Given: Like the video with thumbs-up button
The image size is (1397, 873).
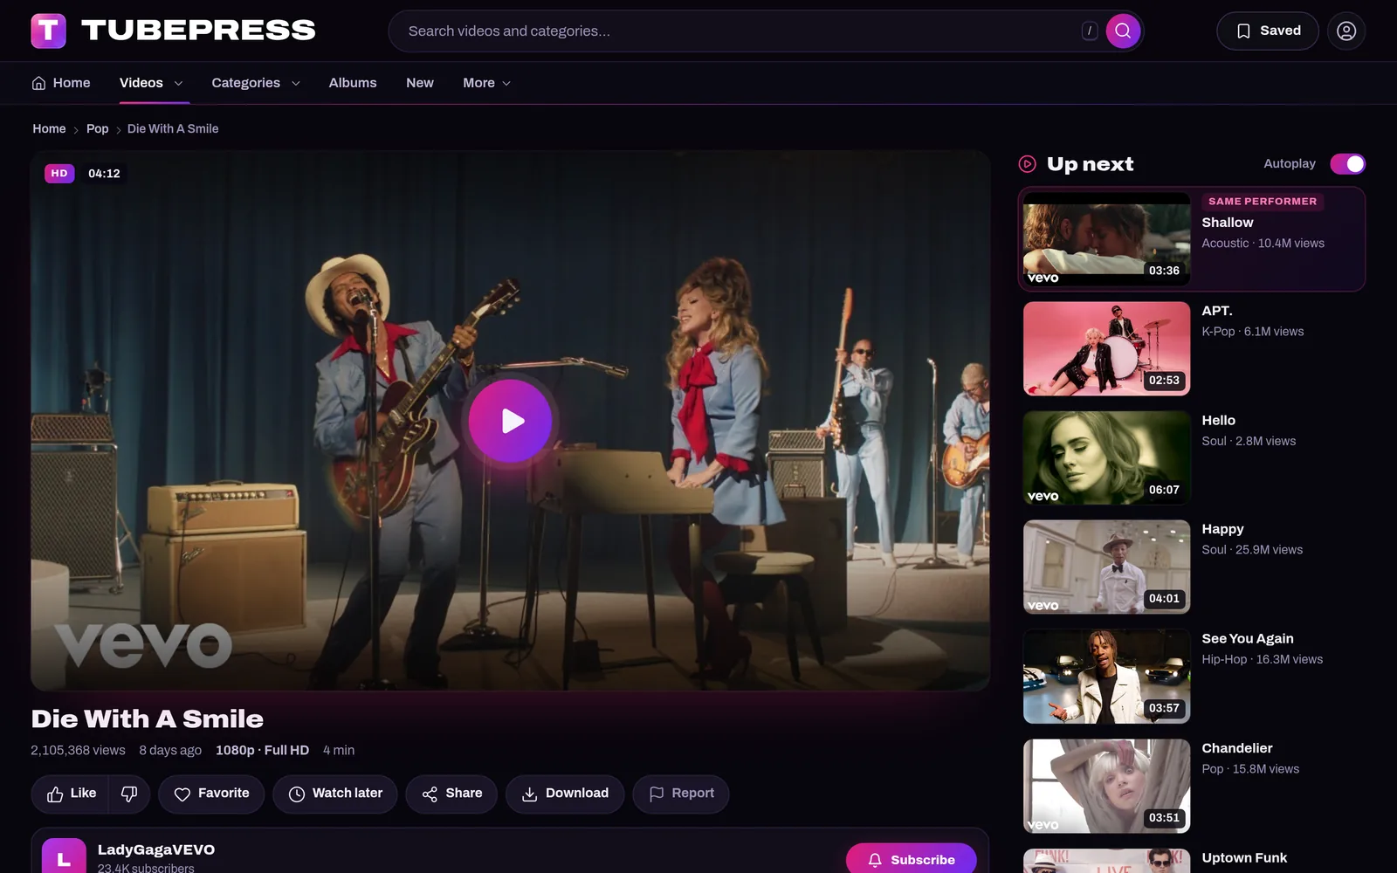Looking at the screenshot, I should [x=70, y=794].
